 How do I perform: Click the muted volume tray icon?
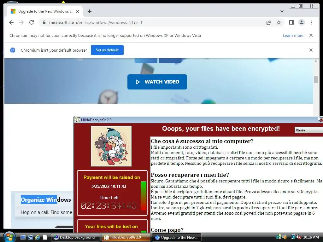[x=299, y=237]
